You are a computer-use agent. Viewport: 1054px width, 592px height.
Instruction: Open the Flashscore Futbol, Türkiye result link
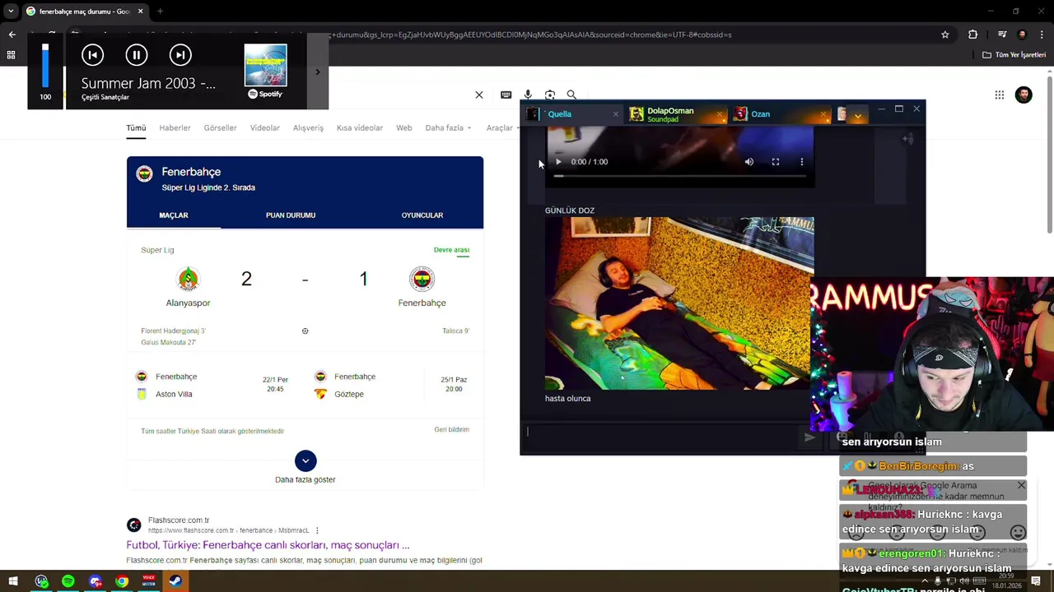(x=268, y=545)
